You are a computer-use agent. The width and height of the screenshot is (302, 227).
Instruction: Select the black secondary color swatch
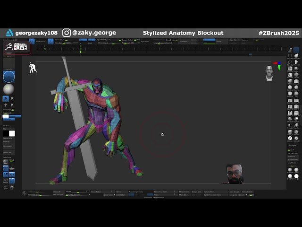pyautogui.click(x=6, y=133)
